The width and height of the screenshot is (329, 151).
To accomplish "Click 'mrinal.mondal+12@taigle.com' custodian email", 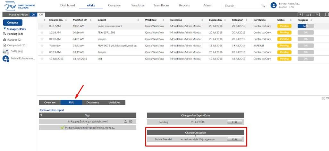I will (x=198, y=139).
